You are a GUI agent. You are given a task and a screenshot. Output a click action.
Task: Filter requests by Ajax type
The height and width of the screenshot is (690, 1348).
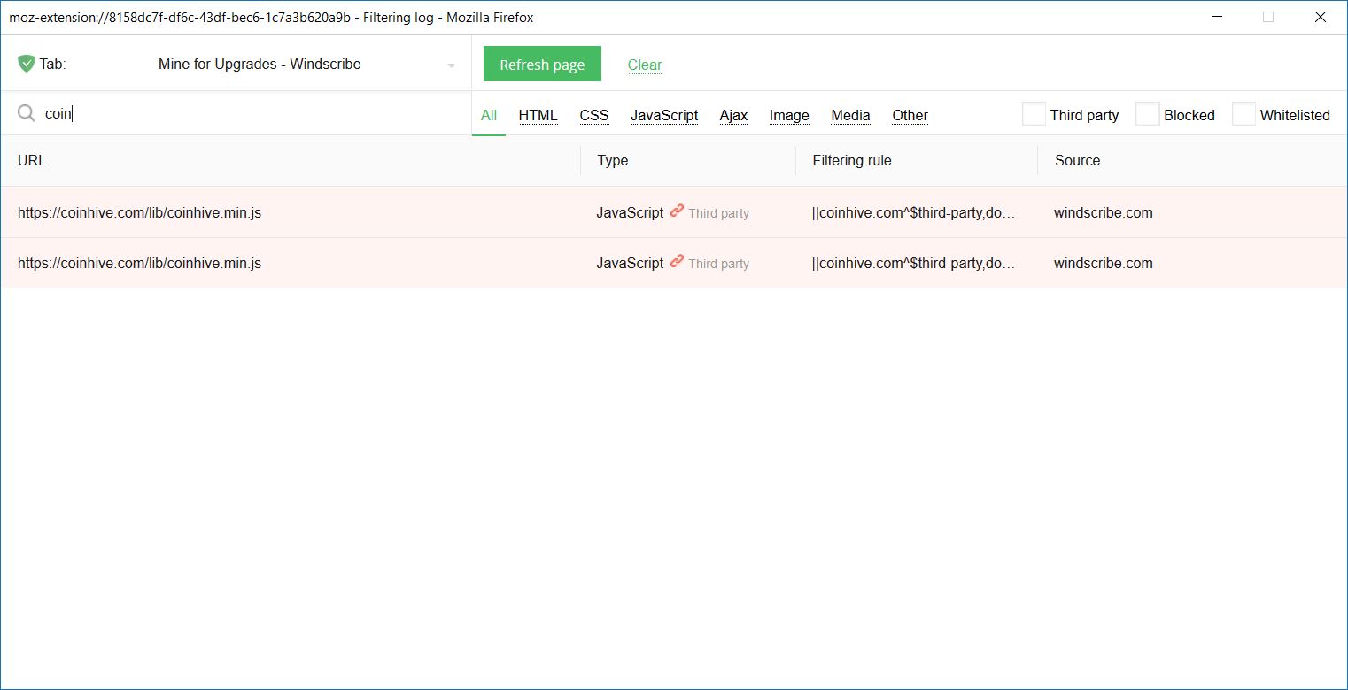(733, 115)
